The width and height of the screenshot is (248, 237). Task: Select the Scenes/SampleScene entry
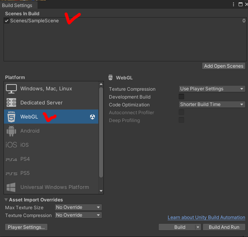(125, 21)
